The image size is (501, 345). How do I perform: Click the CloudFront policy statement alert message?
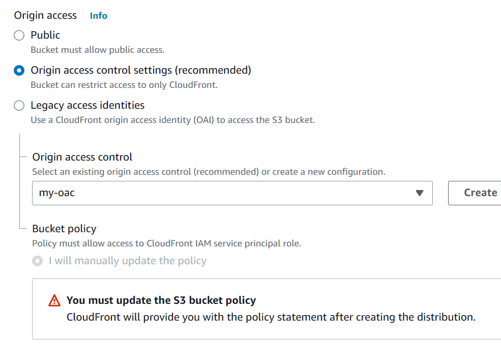(271, 317)
